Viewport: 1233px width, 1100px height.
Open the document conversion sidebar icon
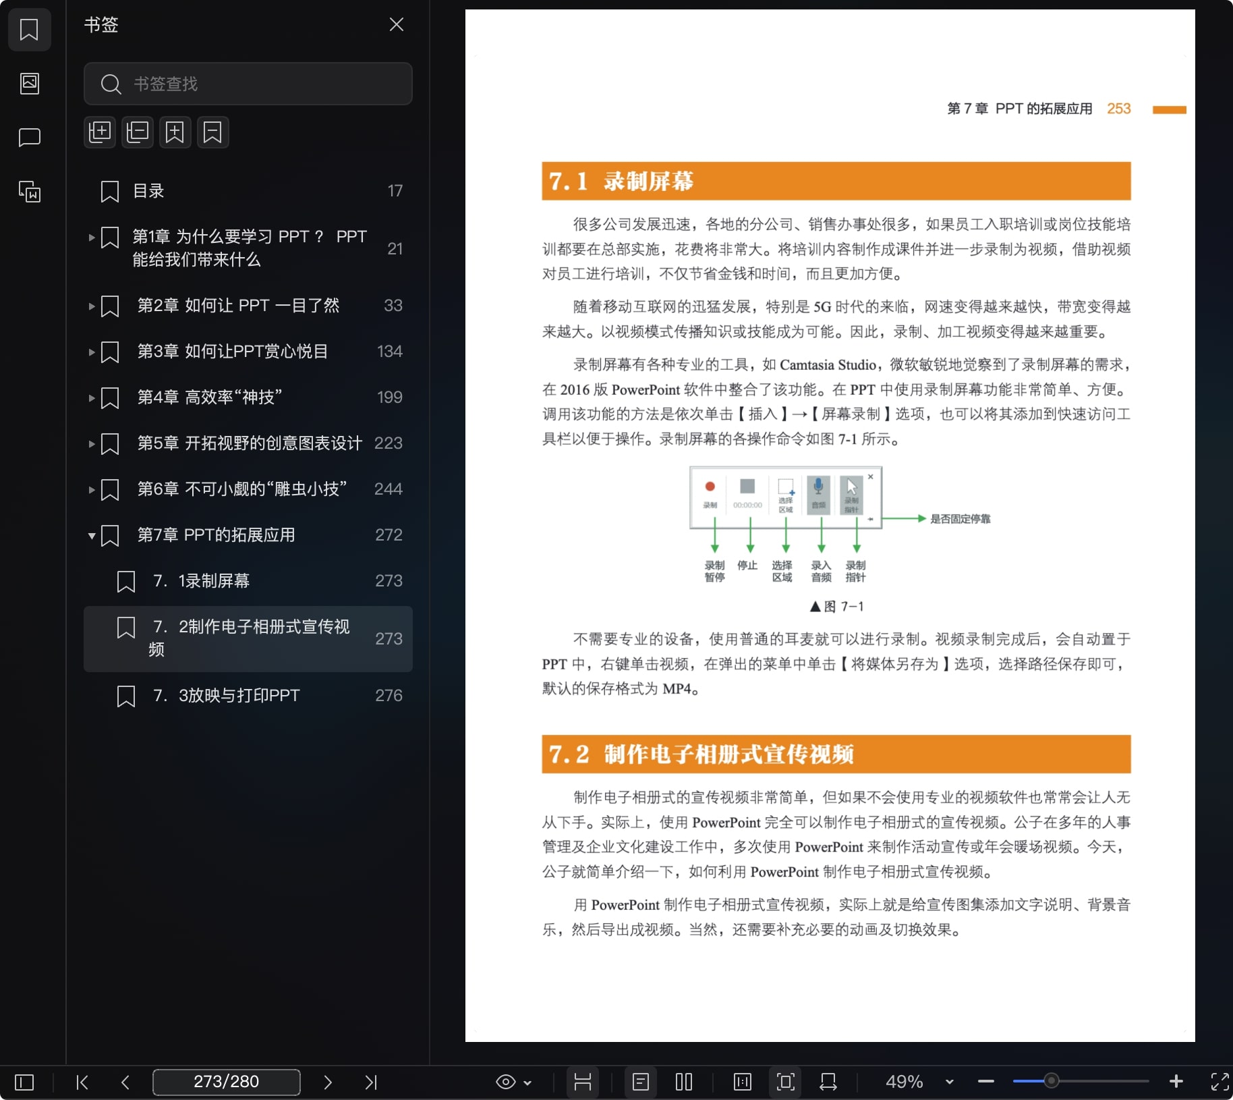click(29, 192)
